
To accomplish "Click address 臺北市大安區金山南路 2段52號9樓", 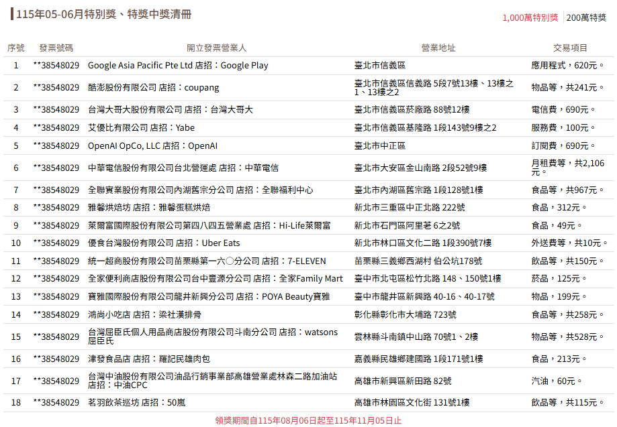I will (x=420, y=168).
